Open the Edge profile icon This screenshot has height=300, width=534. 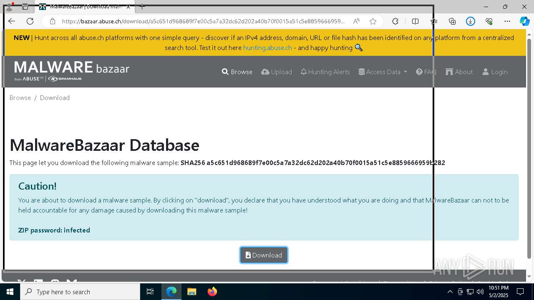[9, 7]
